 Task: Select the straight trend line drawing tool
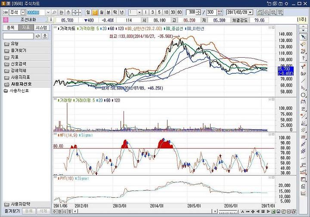pyautogui.click(x=303, y=81)
